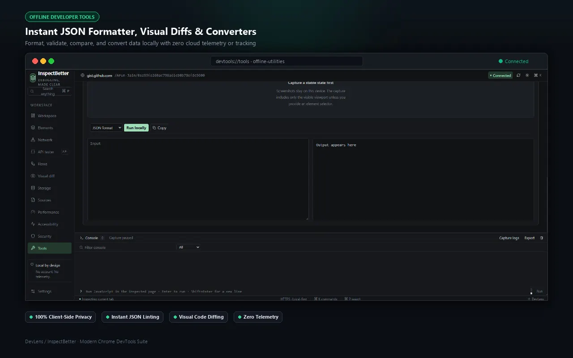Click the devtools://tools address bar
Screen dimensions: 573x358
[x=286, y=61]
